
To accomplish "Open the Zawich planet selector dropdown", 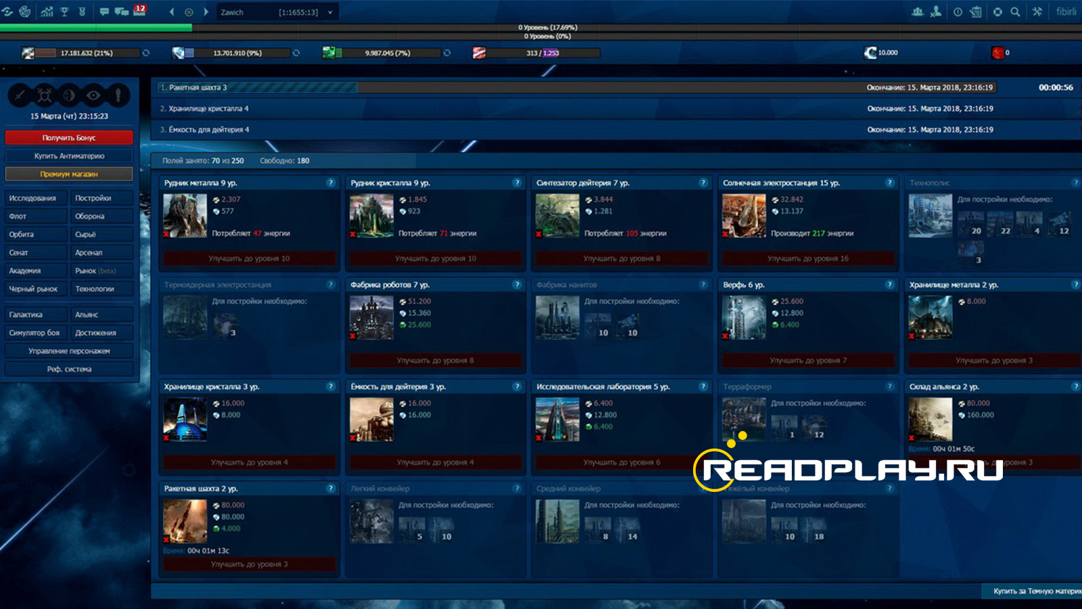I will click(277, 12).
